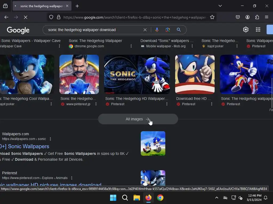Start voice search with microphone

point(157,30)
